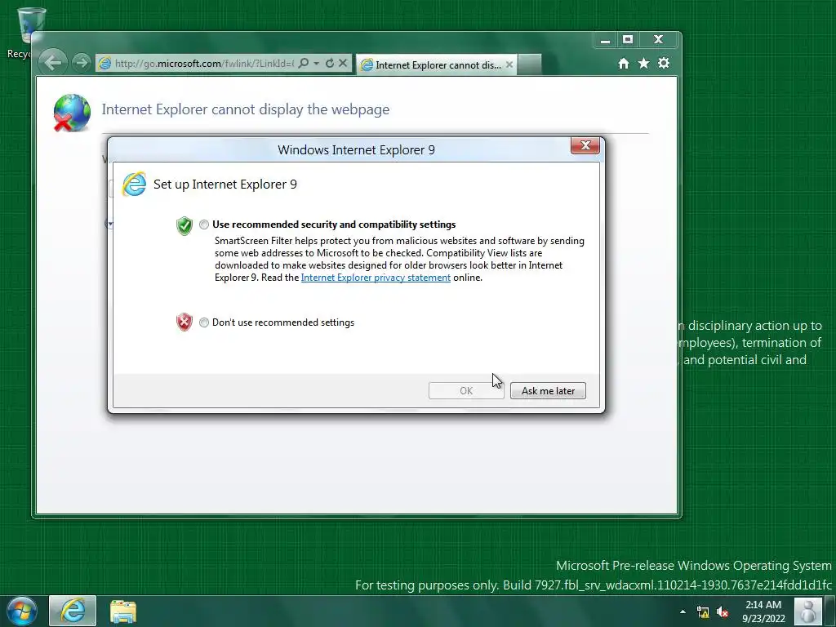Click the globe error icon on webpage

[72, 113]
